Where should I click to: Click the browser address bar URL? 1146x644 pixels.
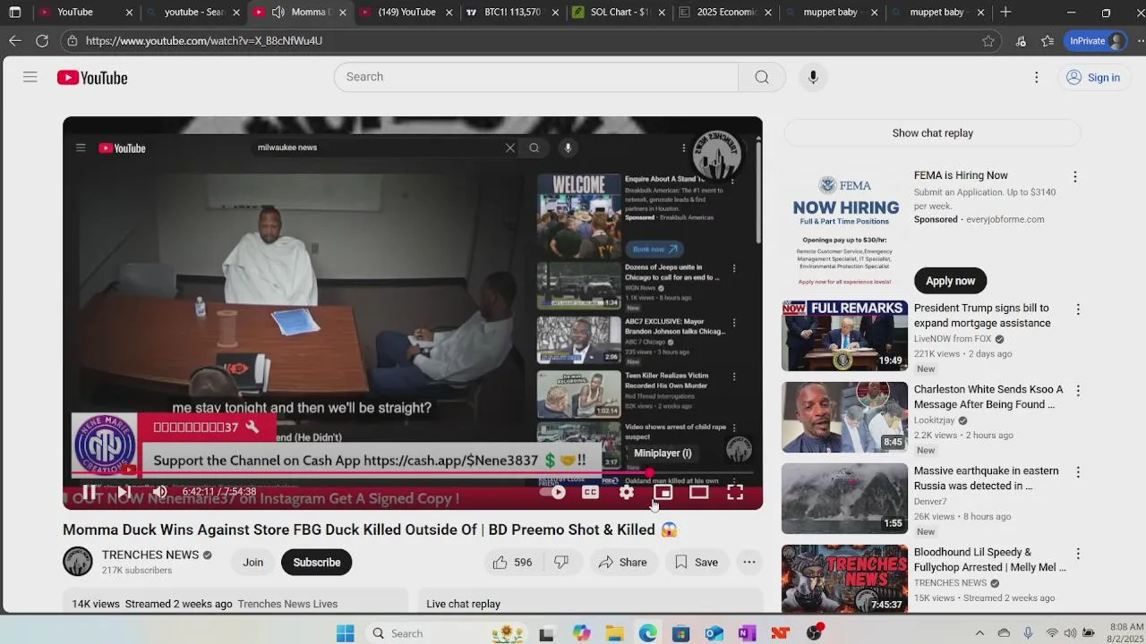(x=204, y=40)
